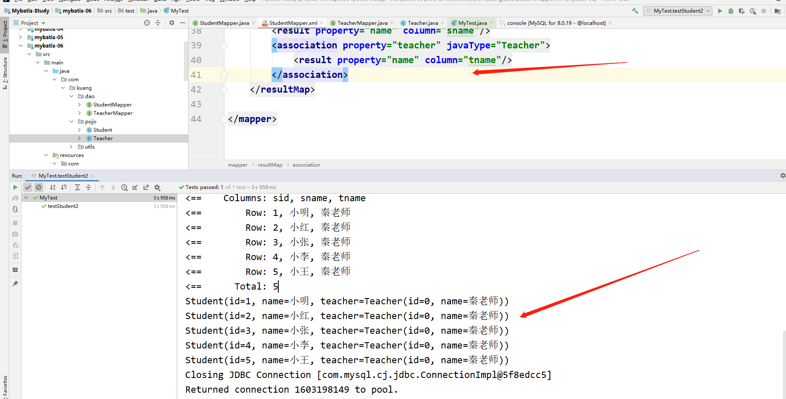
Task: Open Project panel options gear
Action: [172, 23]
